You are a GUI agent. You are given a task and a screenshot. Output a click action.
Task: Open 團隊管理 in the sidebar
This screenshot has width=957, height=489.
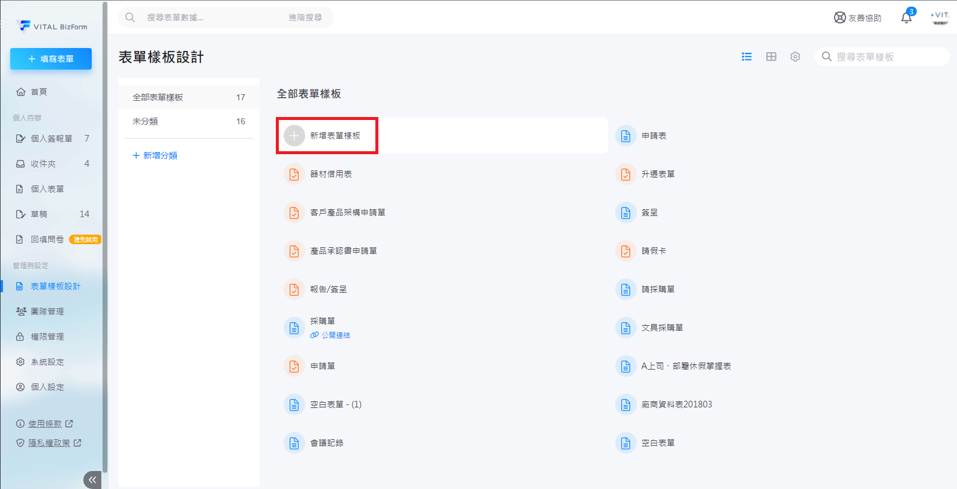pyautogui.click(x=47, y=311)
